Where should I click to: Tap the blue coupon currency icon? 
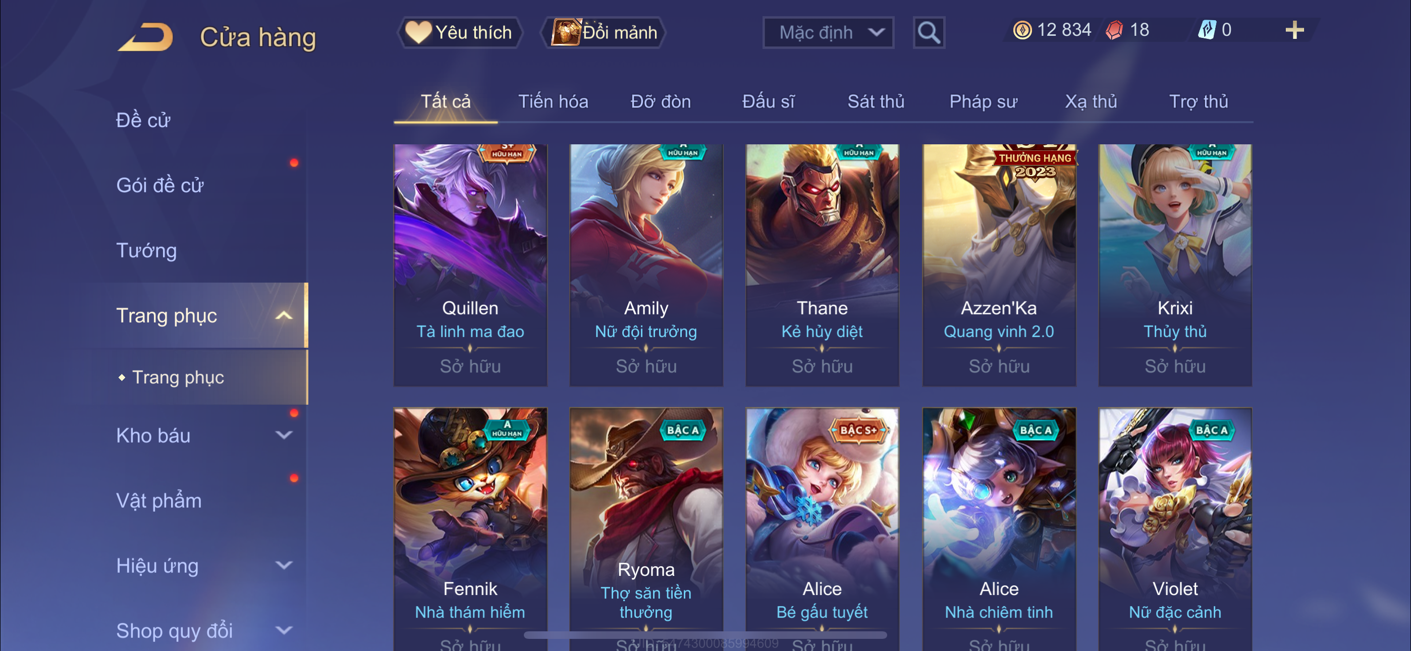1207,30
